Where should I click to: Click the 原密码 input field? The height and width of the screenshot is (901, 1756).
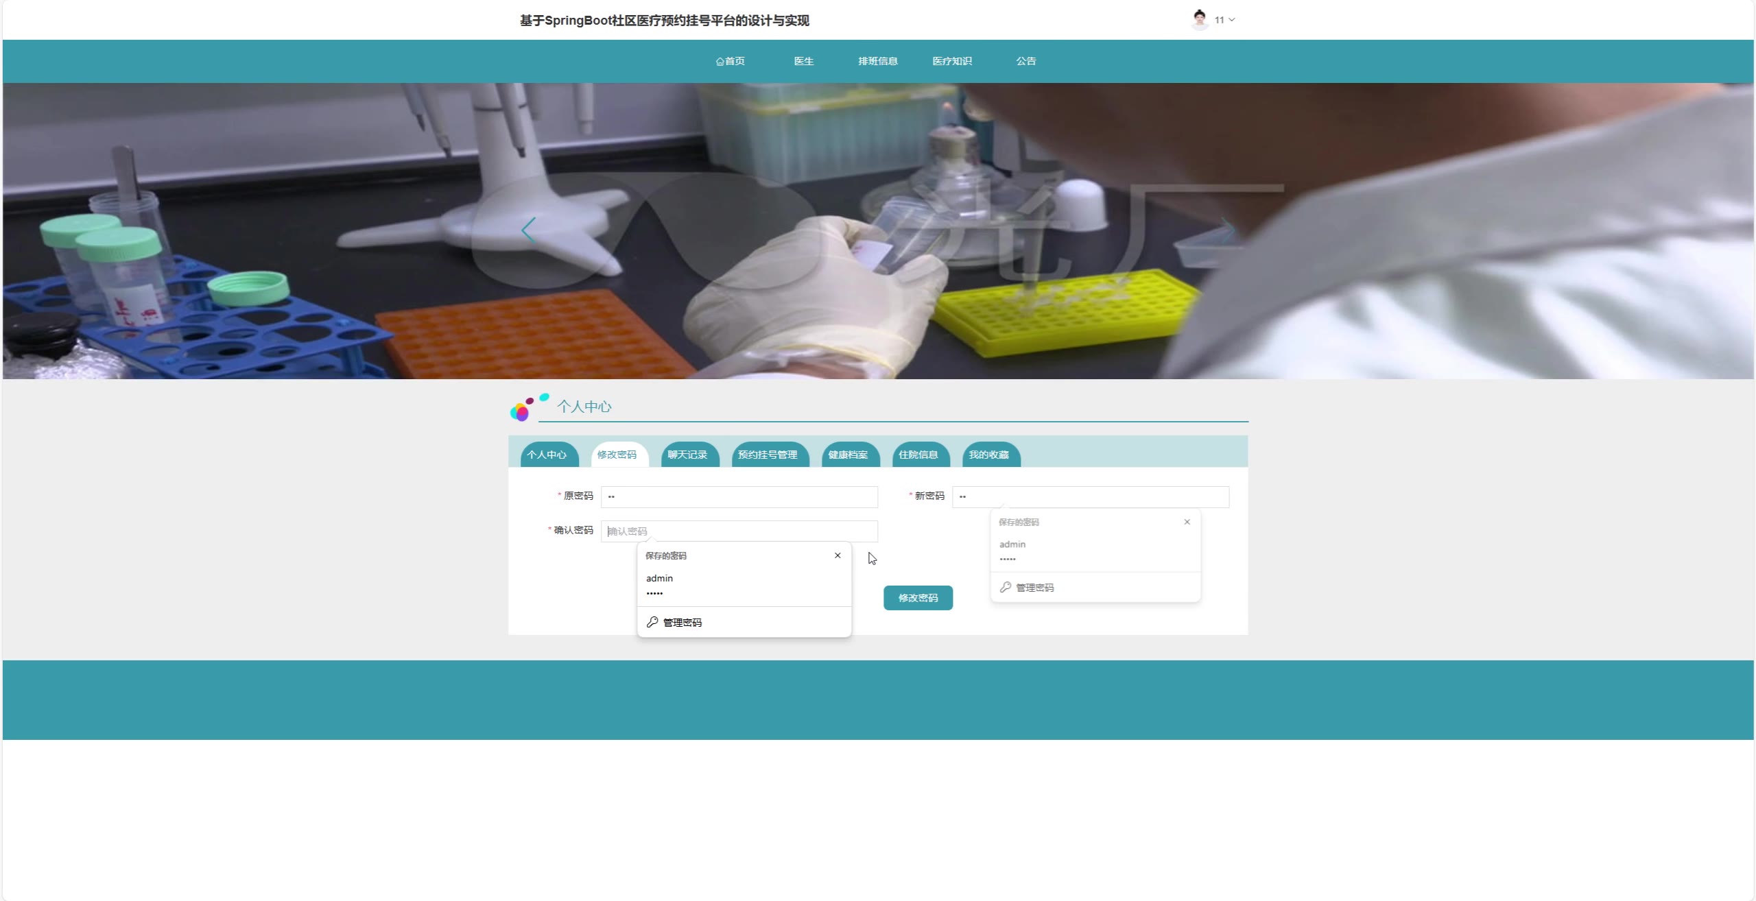pos(739,496)
